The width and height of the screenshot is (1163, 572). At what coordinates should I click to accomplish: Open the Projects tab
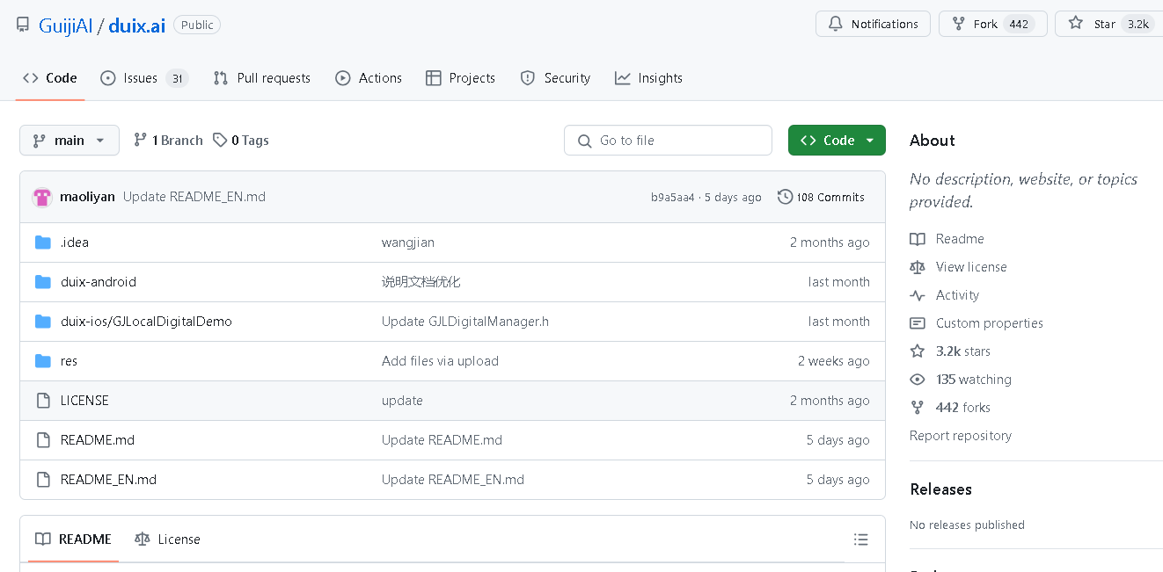click(x=460, y=78)
